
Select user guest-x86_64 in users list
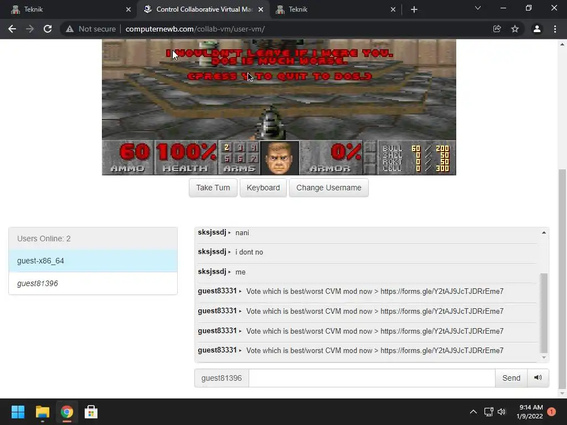tap(93, 261)
